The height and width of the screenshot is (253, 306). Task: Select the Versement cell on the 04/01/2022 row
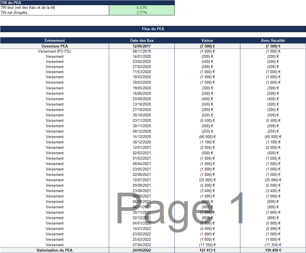55,223
